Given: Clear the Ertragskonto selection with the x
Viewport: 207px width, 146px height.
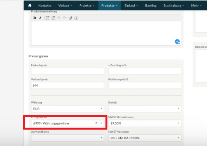Looking at the screenshot, I should pyautogui.click(x=96, y=123).
